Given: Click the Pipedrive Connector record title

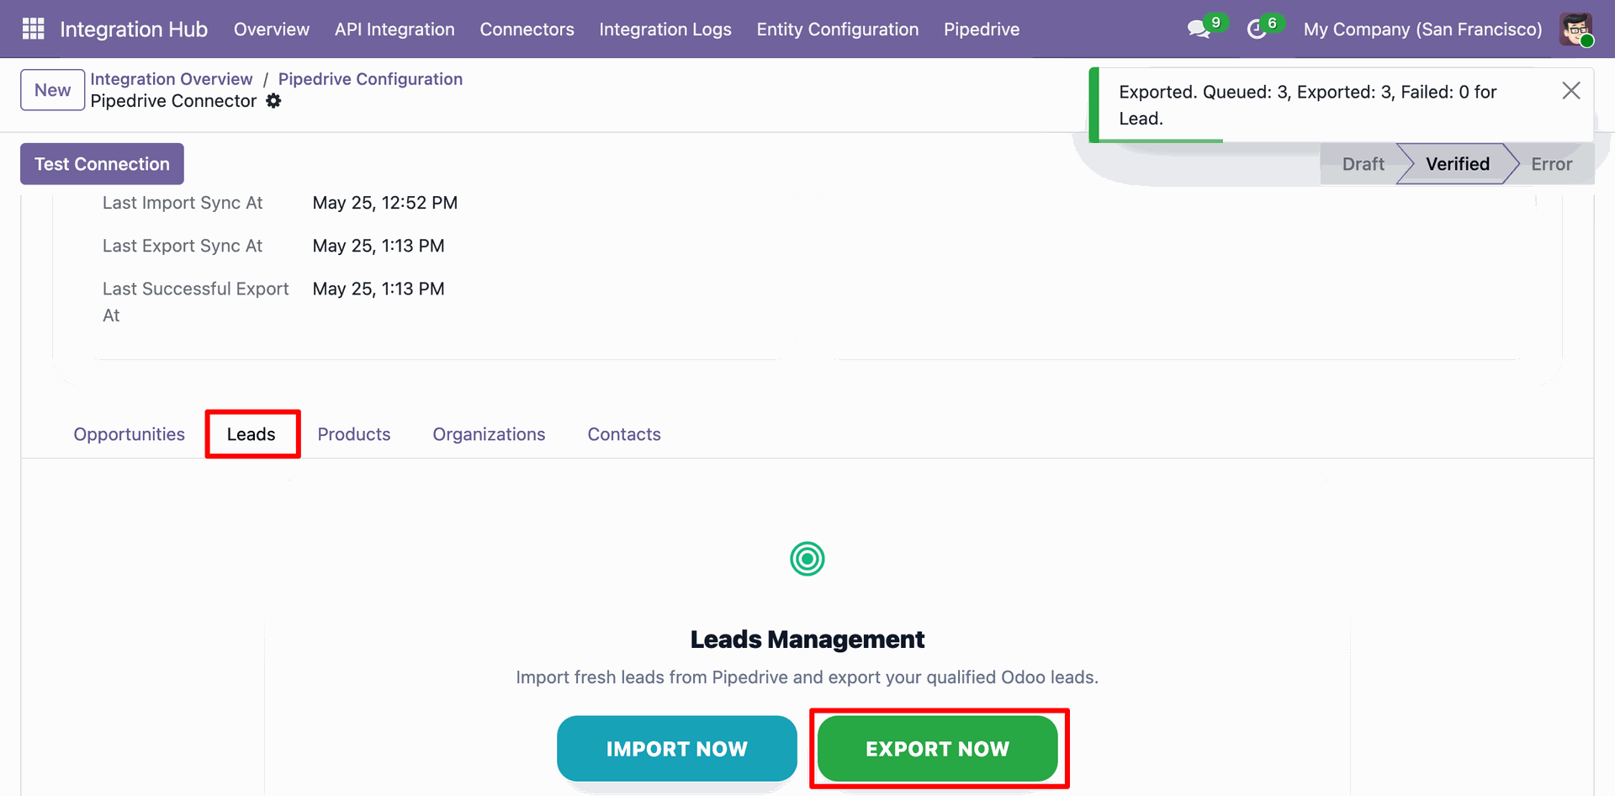Looking at the screenshot, I should (173, 101).
